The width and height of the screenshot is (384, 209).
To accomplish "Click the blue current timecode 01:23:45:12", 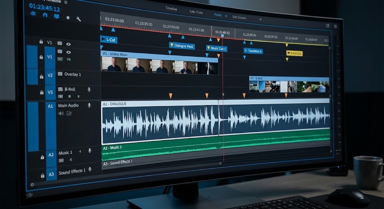I will click(44, 8).
